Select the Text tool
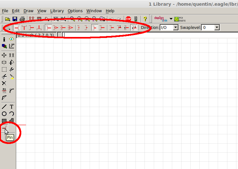238x169 pixels. click(x=12, y=107)
